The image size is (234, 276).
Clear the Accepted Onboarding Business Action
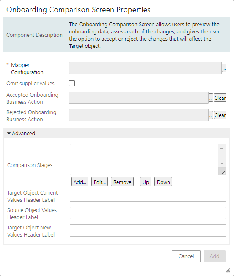pyautogui.click(x=220, y=98)
